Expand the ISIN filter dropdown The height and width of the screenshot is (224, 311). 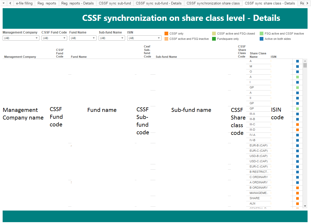(144, 38)
